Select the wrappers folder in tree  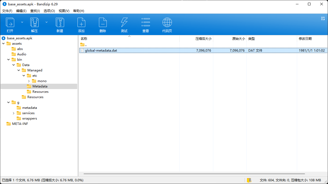tap(30, 118)
